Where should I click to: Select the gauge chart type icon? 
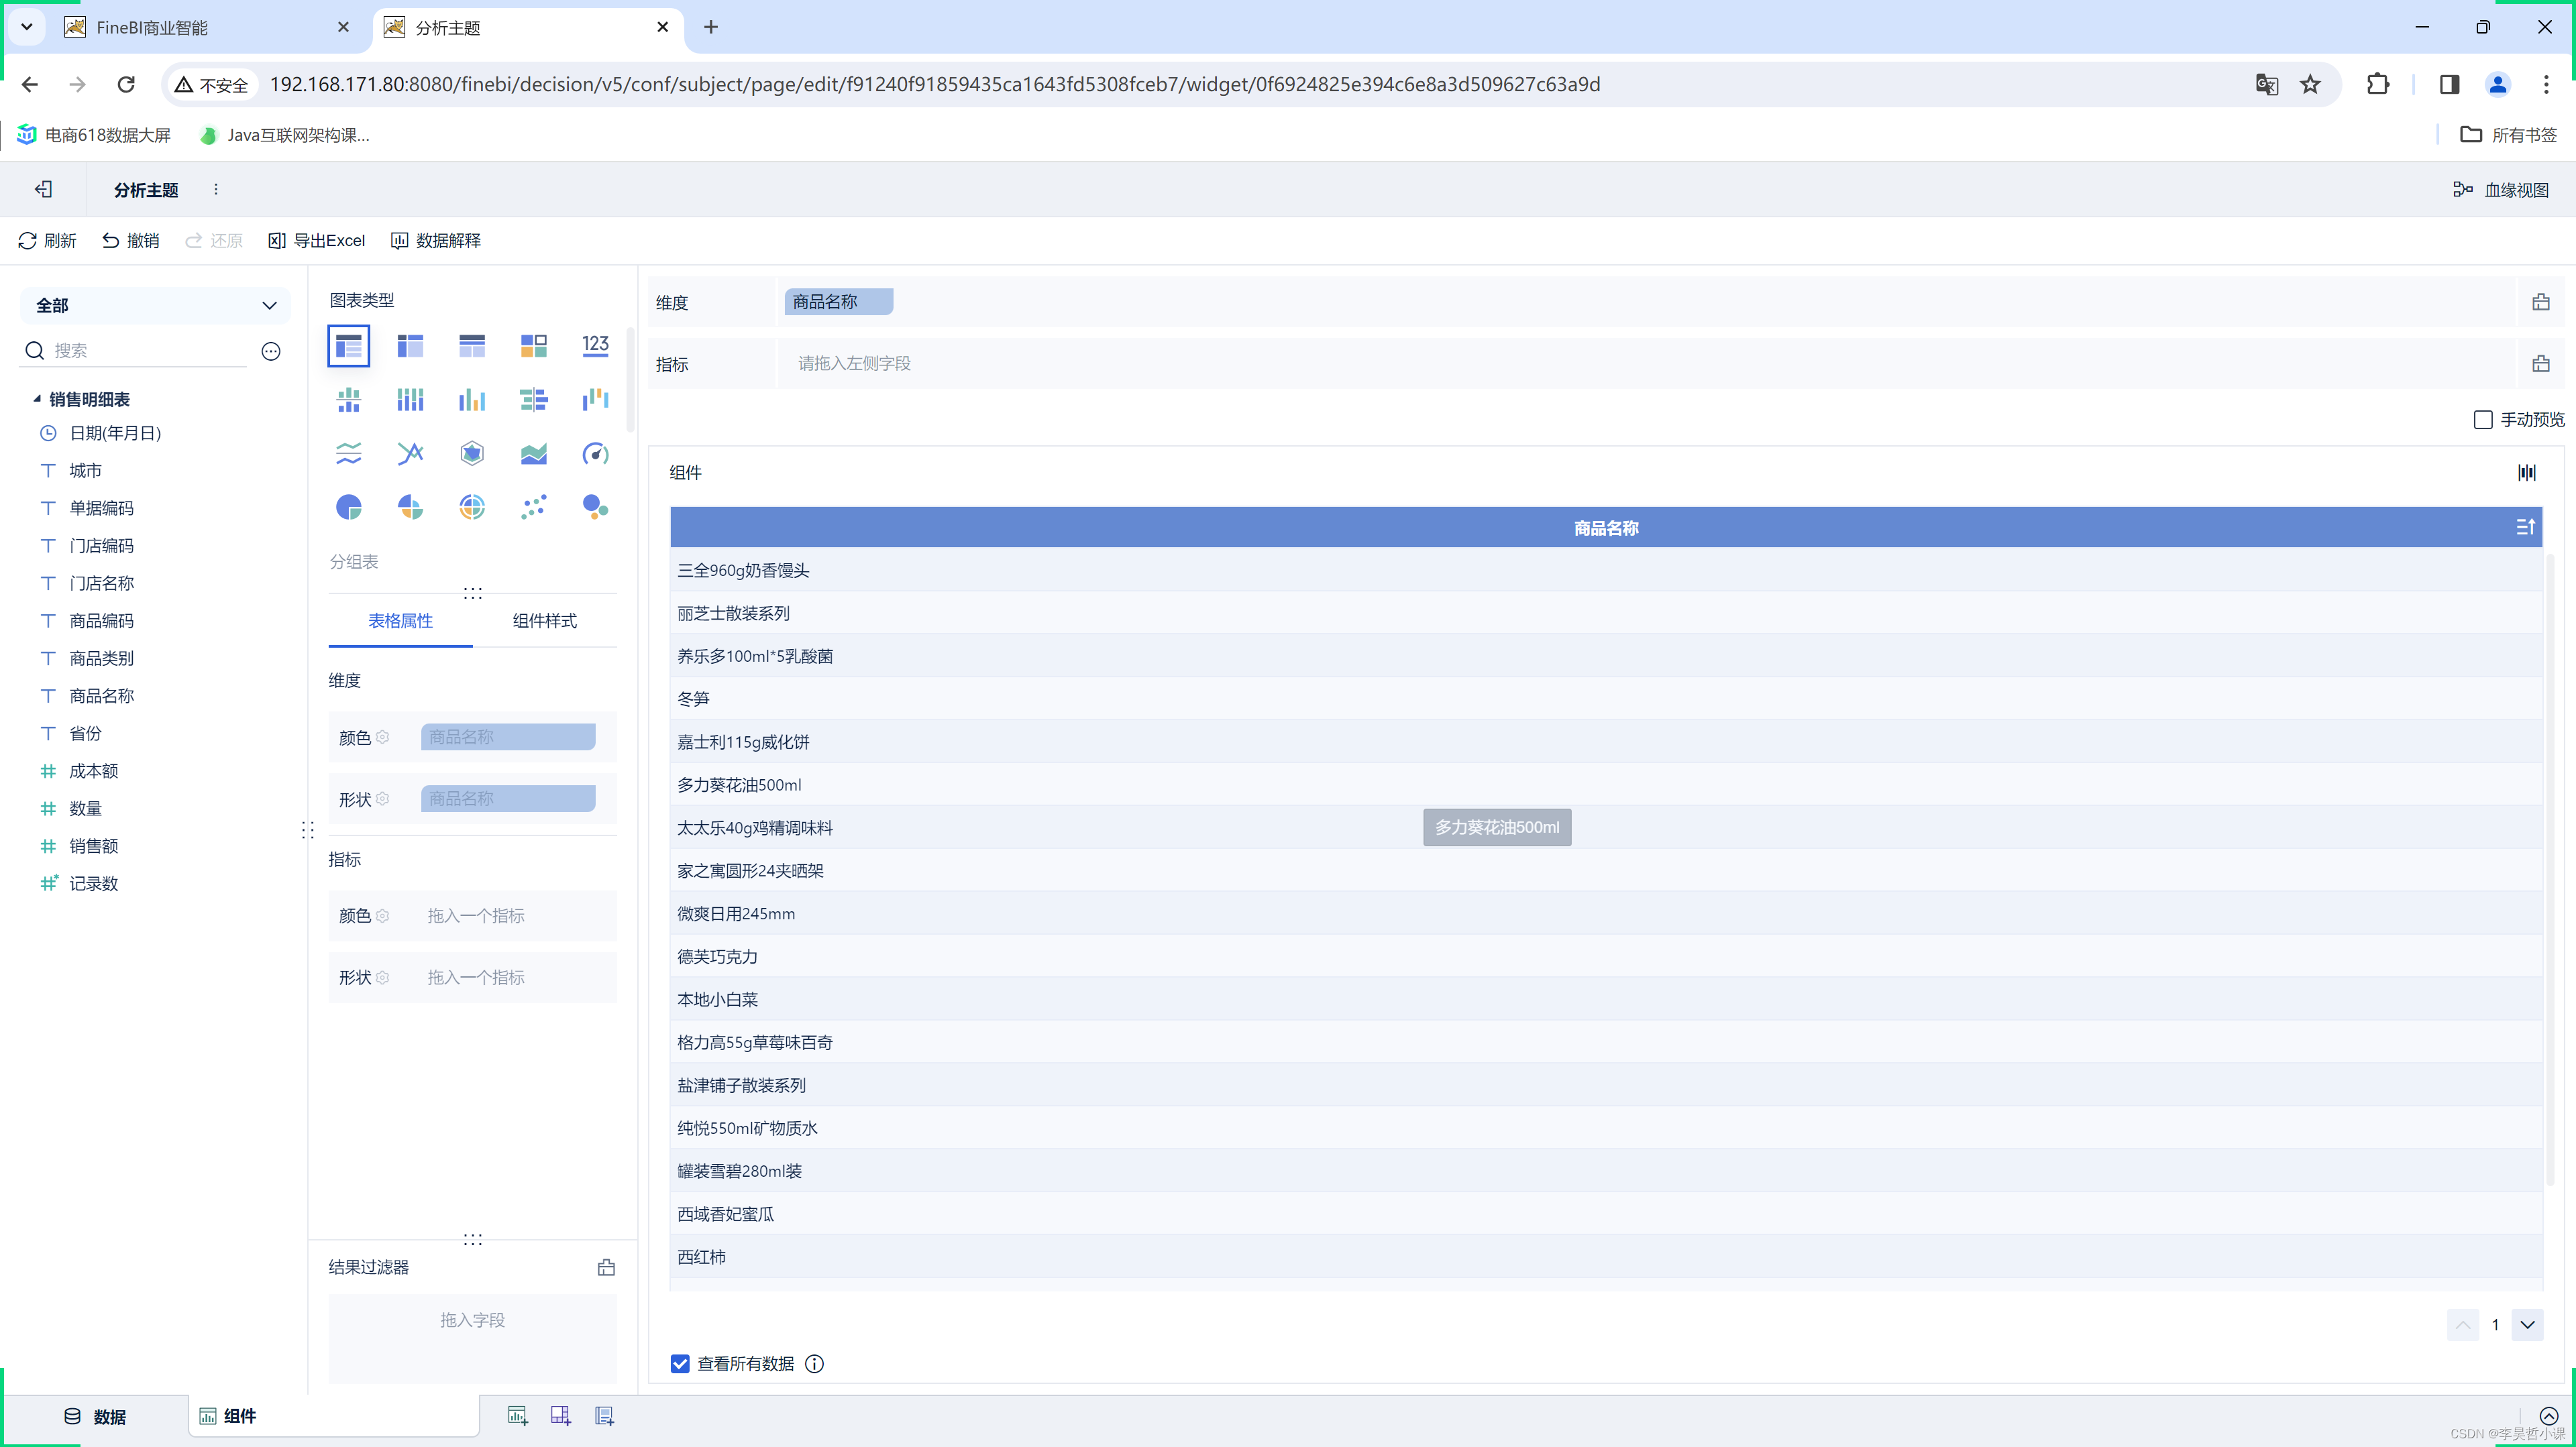pyautogui.click(x=595, y=454)
